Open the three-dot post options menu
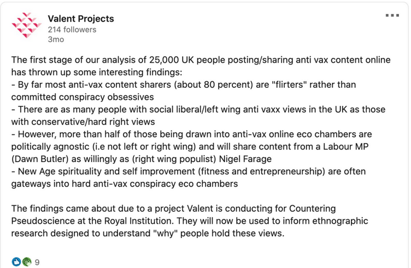 pos(392,15)
